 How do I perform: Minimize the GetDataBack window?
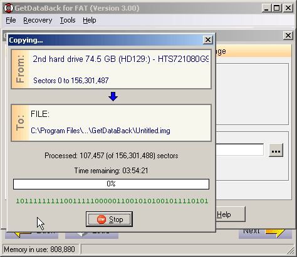tap(267, 8)
